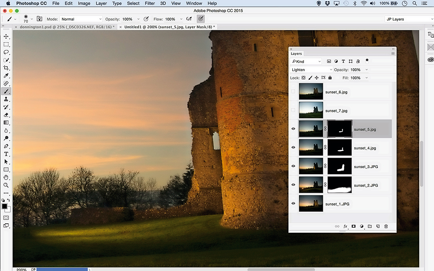This screenshot has height=271, width=434.
Task: Click the sunset_1.JPG layer thumbnail
Action: point(311,204)
